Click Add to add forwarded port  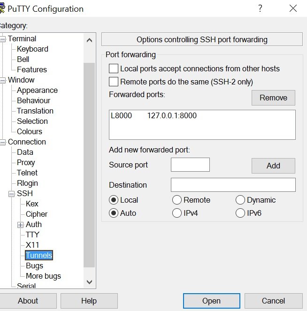(273, 166)
